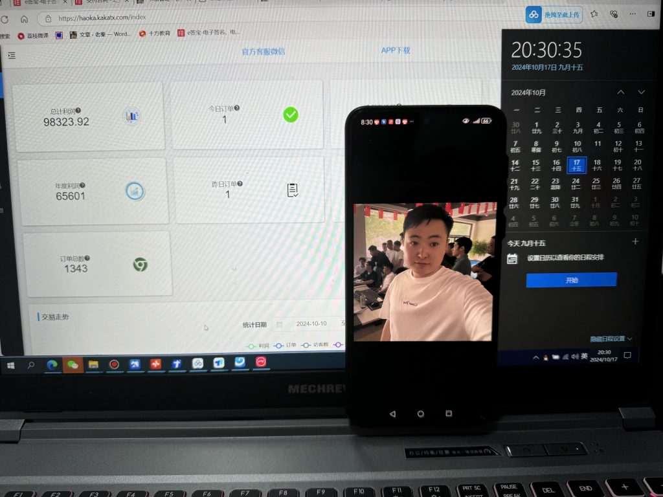Expand to next month with the down chevron
The width and height of the screenshot is (663, 497).
(x=642, y=92)
